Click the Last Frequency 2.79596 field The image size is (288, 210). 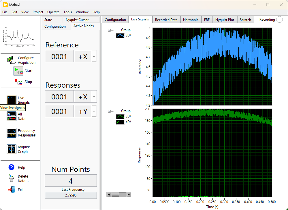pos(71,195)
